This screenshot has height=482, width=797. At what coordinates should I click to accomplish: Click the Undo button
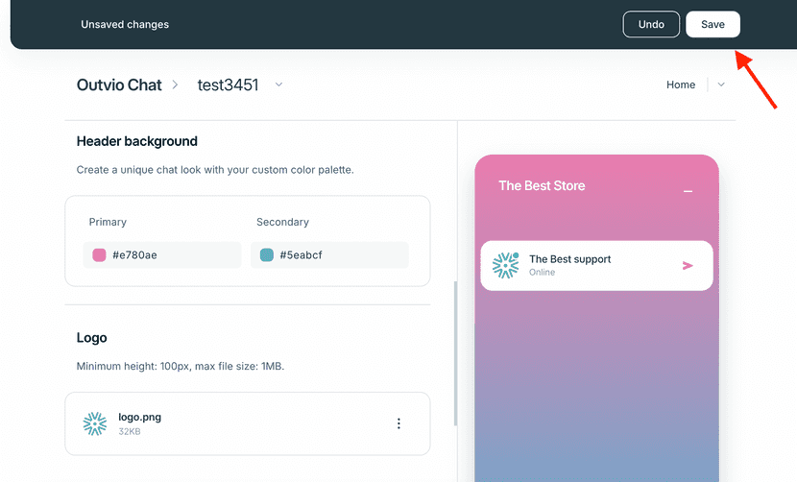point(651,24)
